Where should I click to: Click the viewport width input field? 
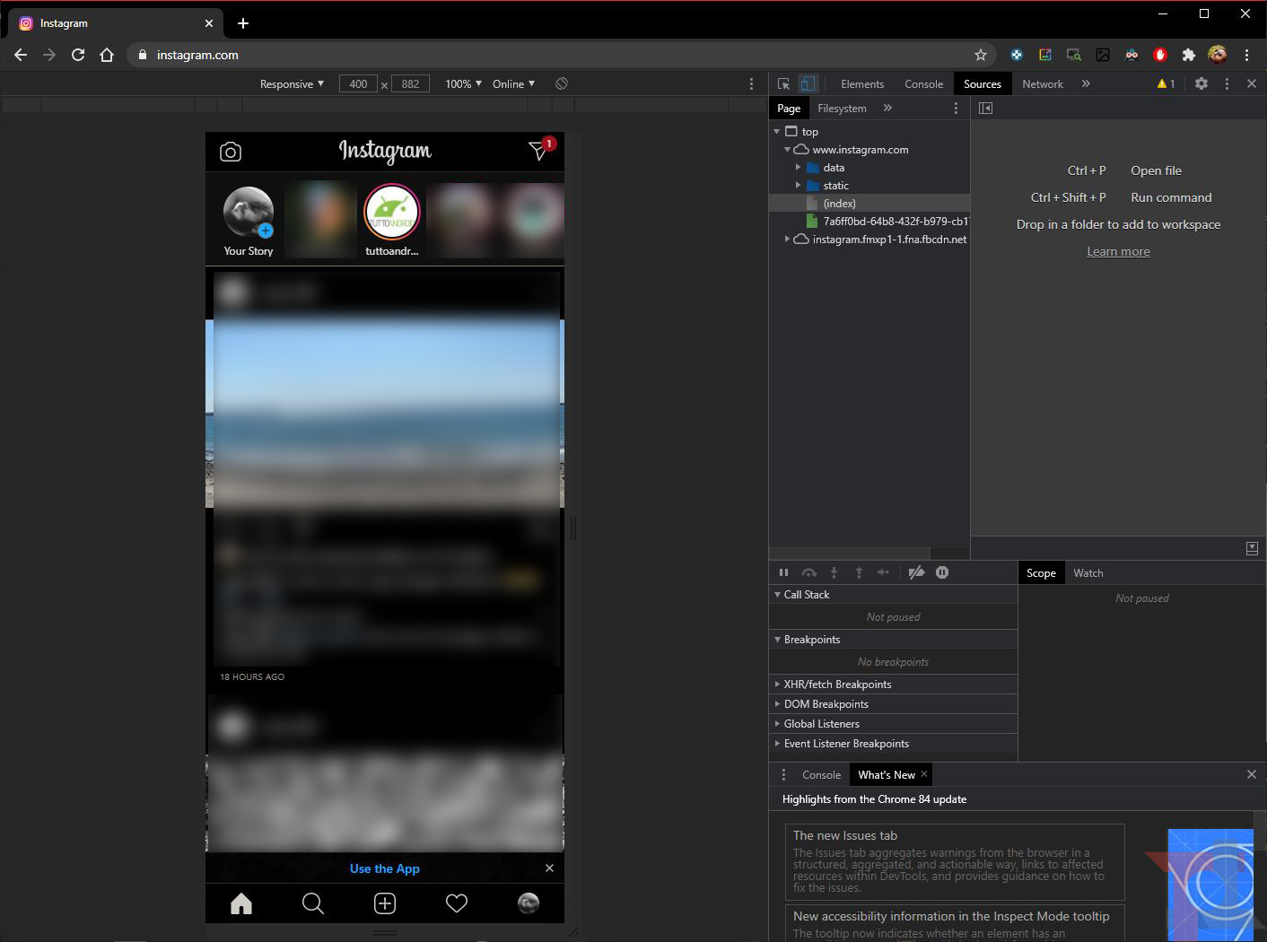click(358, 83)
